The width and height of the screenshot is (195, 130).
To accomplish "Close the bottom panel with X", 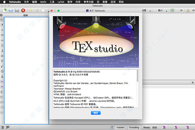I will [193, 82].
